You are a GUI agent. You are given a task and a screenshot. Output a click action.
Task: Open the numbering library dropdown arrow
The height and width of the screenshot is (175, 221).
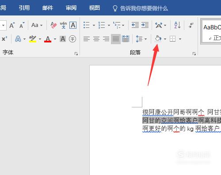pos(109,25)
